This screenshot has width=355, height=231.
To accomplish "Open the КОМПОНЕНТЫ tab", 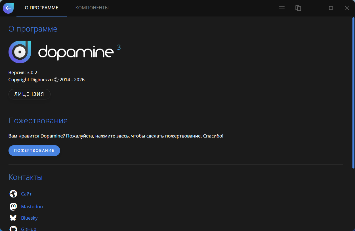I will [x=92, y=8].
